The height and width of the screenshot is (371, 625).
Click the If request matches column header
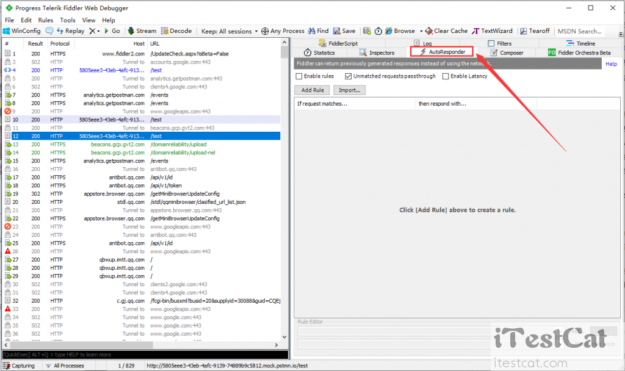point(355,104)
